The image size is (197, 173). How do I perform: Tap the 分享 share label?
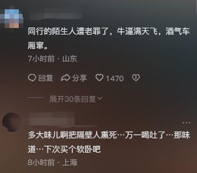pos(80,78)
